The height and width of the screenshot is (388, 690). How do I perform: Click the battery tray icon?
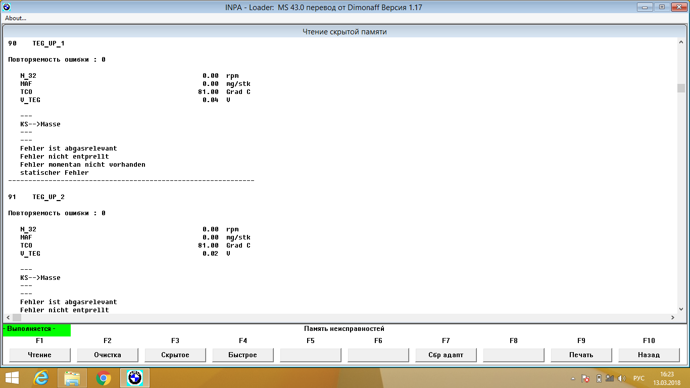[599, 378]
